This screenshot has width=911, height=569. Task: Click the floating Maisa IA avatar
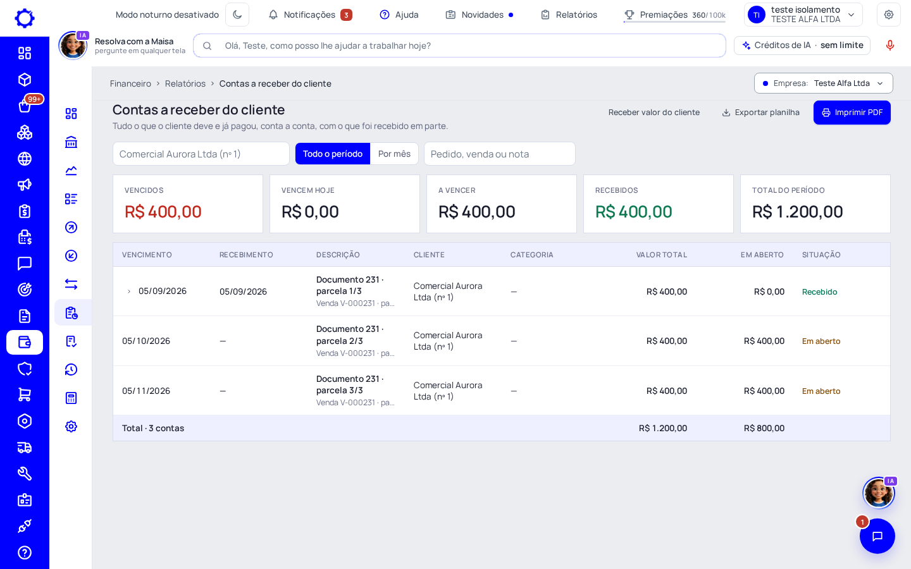coord(879,493)
